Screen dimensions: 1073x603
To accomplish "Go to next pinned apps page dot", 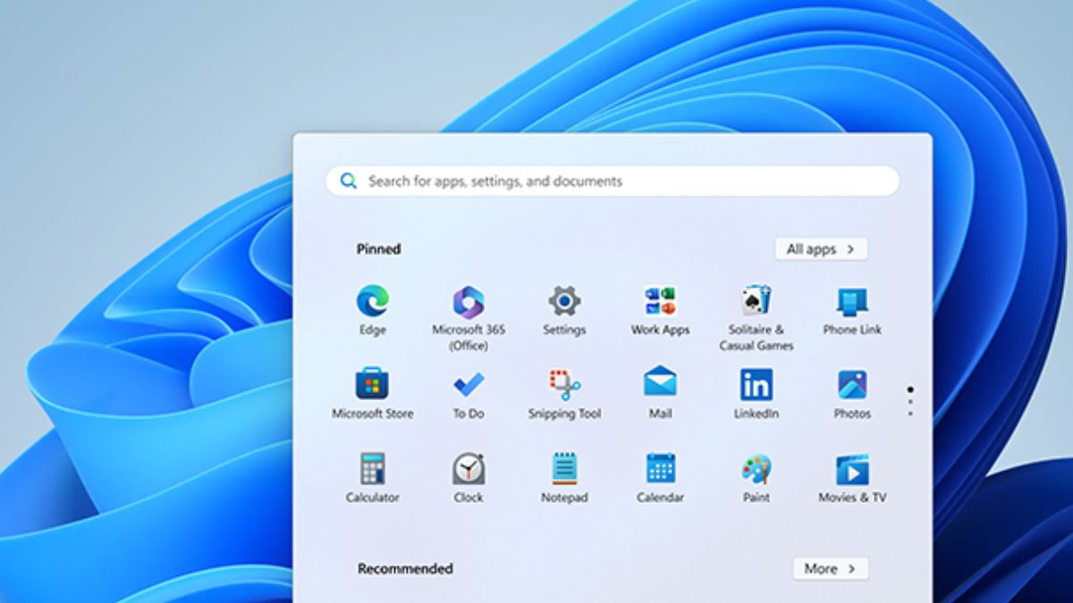I will (x=910, y=402).
